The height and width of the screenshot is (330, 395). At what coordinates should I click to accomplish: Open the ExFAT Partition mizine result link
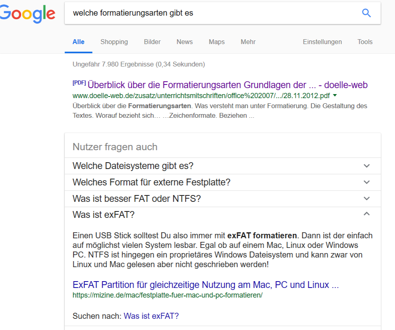[x=206, y=285]
